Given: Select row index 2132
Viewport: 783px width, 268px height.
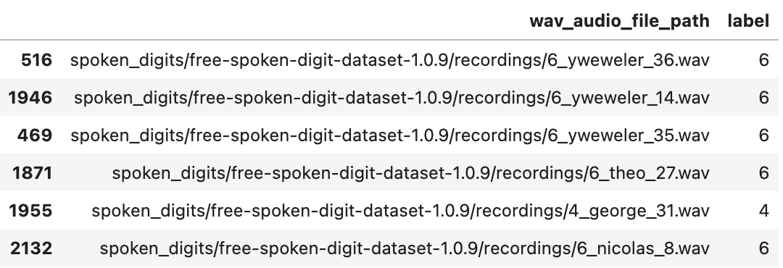Looking at the screenshot, I should [x=31, y=248].
